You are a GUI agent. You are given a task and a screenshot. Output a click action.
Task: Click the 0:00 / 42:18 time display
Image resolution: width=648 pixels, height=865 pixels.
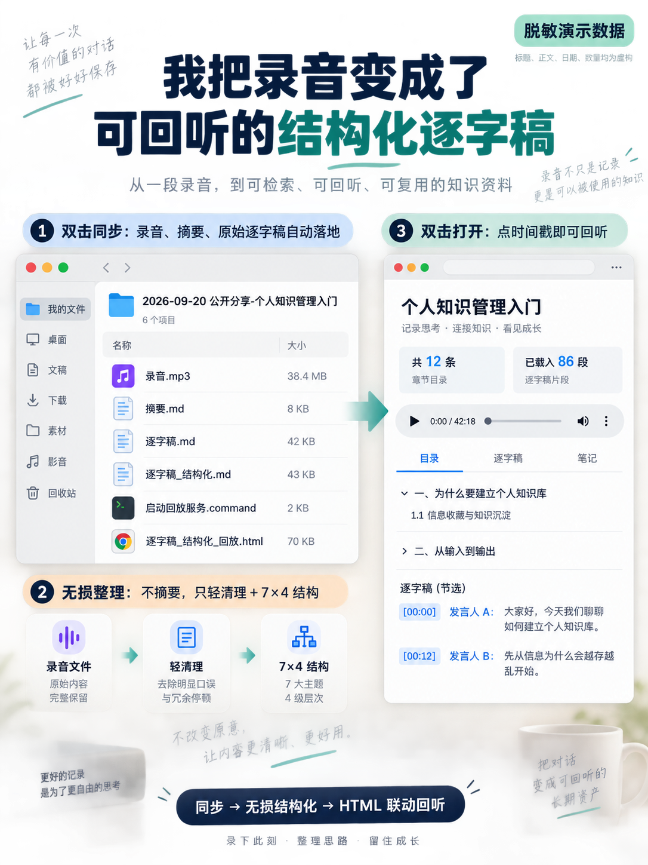452,421
